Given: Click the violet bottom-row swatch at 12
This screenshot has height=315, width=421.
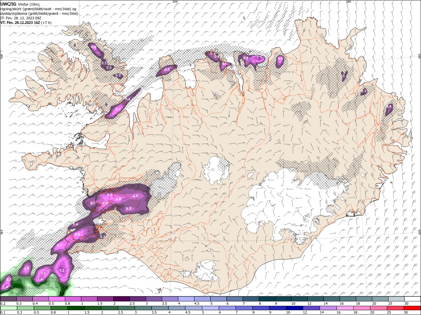Looking at the screenshot, I should [x=311, y=308].
